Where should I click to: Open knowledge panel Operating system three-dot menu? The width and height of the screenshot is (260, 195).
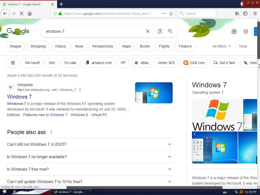[222, 92]
